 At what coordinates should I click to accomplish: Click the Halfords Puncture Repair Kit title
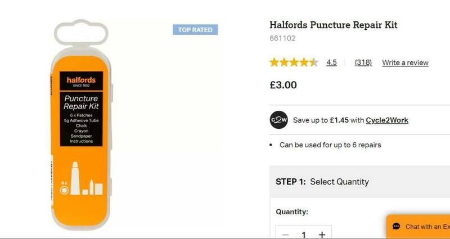click(334, 25)
